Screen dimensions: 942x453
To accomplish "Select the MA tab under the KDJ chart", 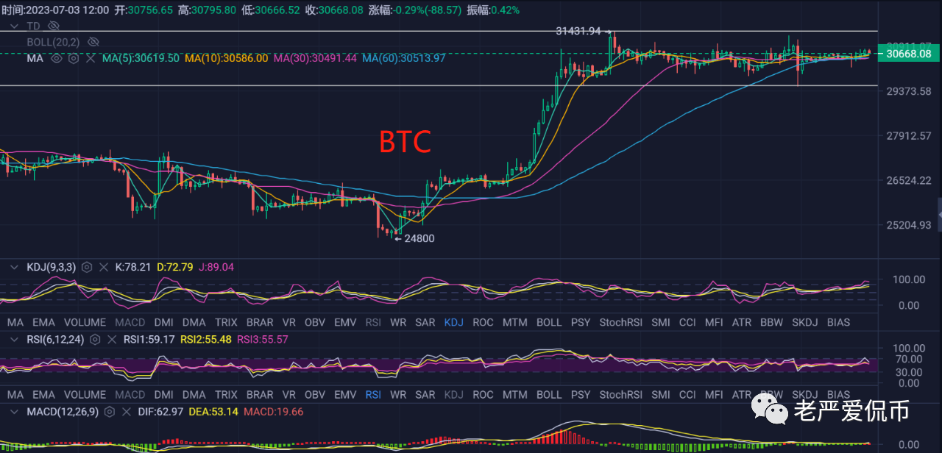I will 15,322.
